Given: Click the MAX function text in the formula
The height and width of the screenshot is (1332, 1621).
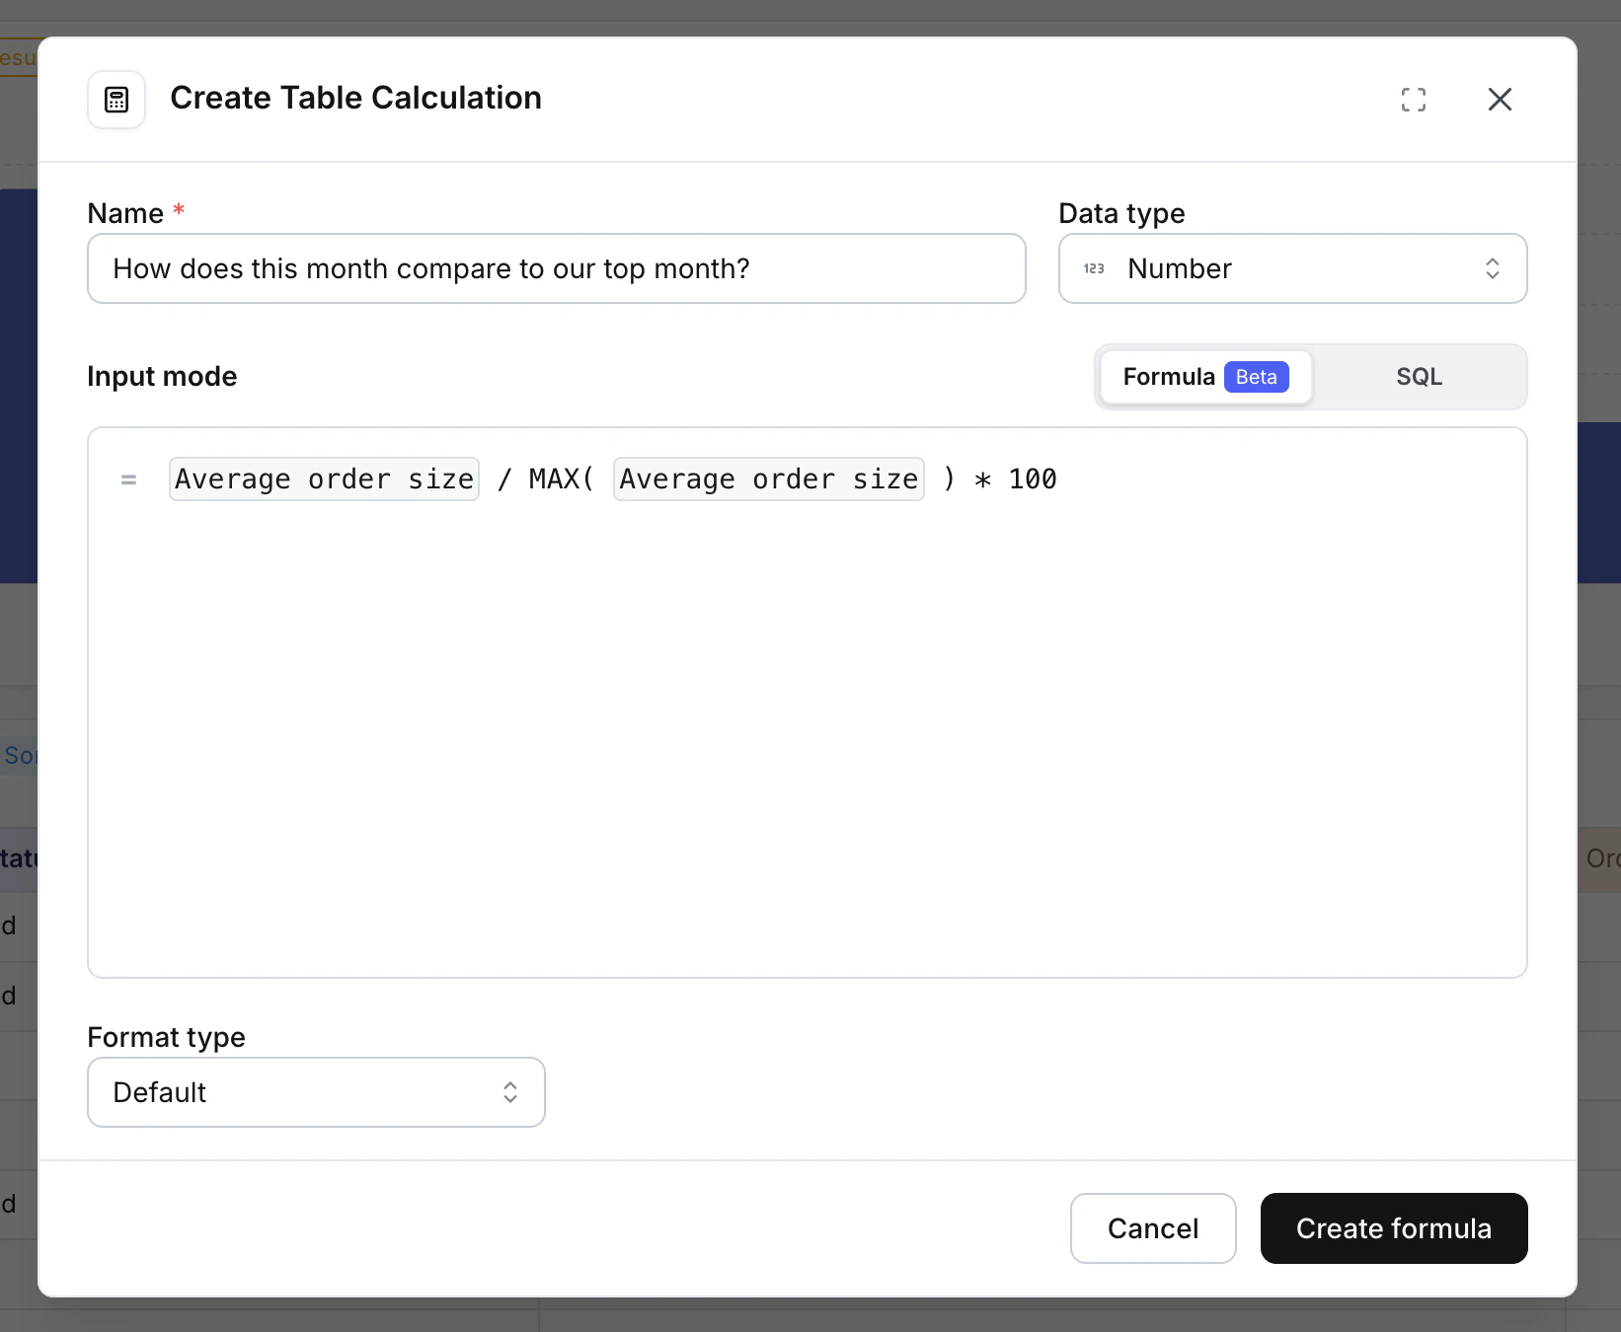Looking at the screenshot, I should coord(557,479).
